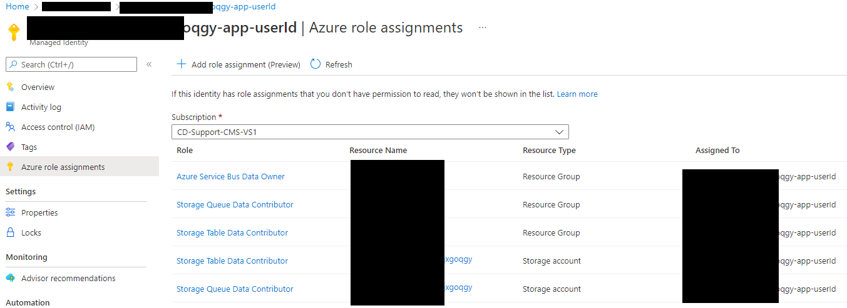Click the Locks padlock icon
847x308 pixels.
(x=10, y=232)
